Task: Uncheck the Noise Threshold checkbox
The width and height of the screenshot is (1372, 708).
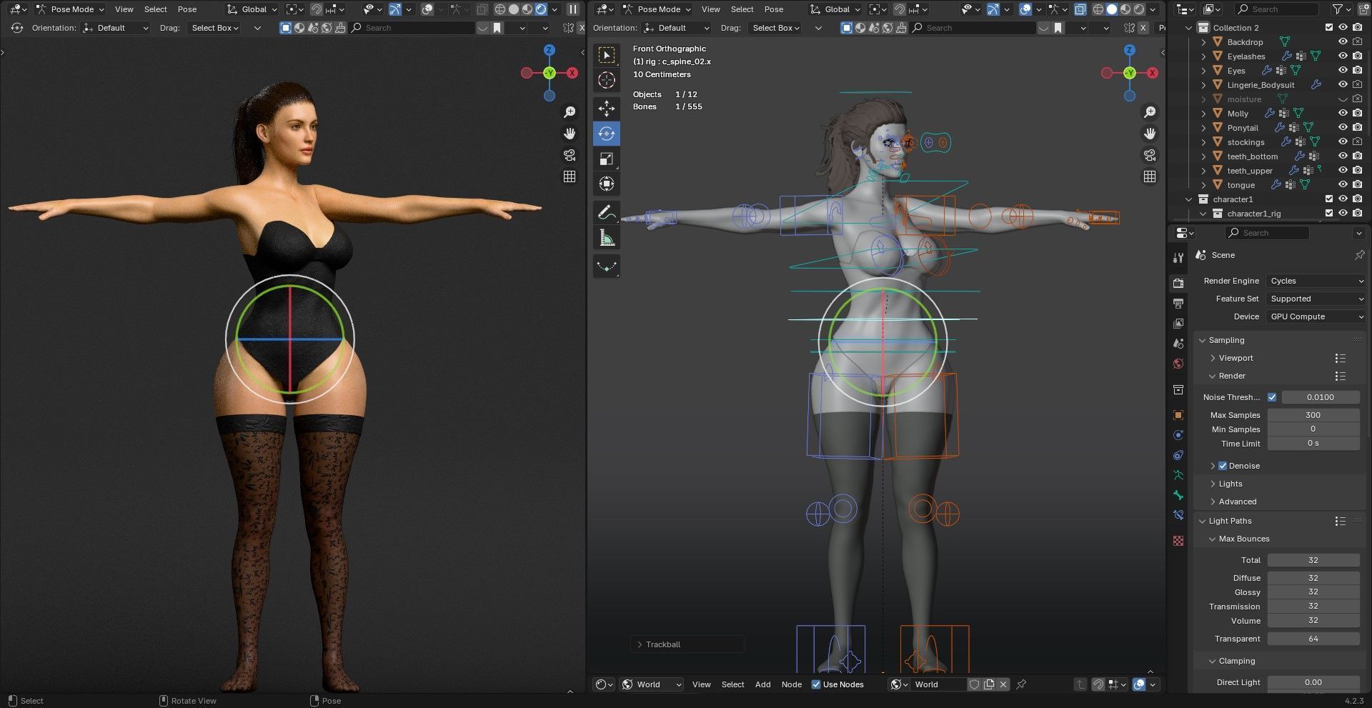Action: pyautogui.click(x=1272, y=397)
